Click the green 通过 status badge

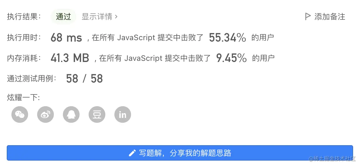click(63, 17)
